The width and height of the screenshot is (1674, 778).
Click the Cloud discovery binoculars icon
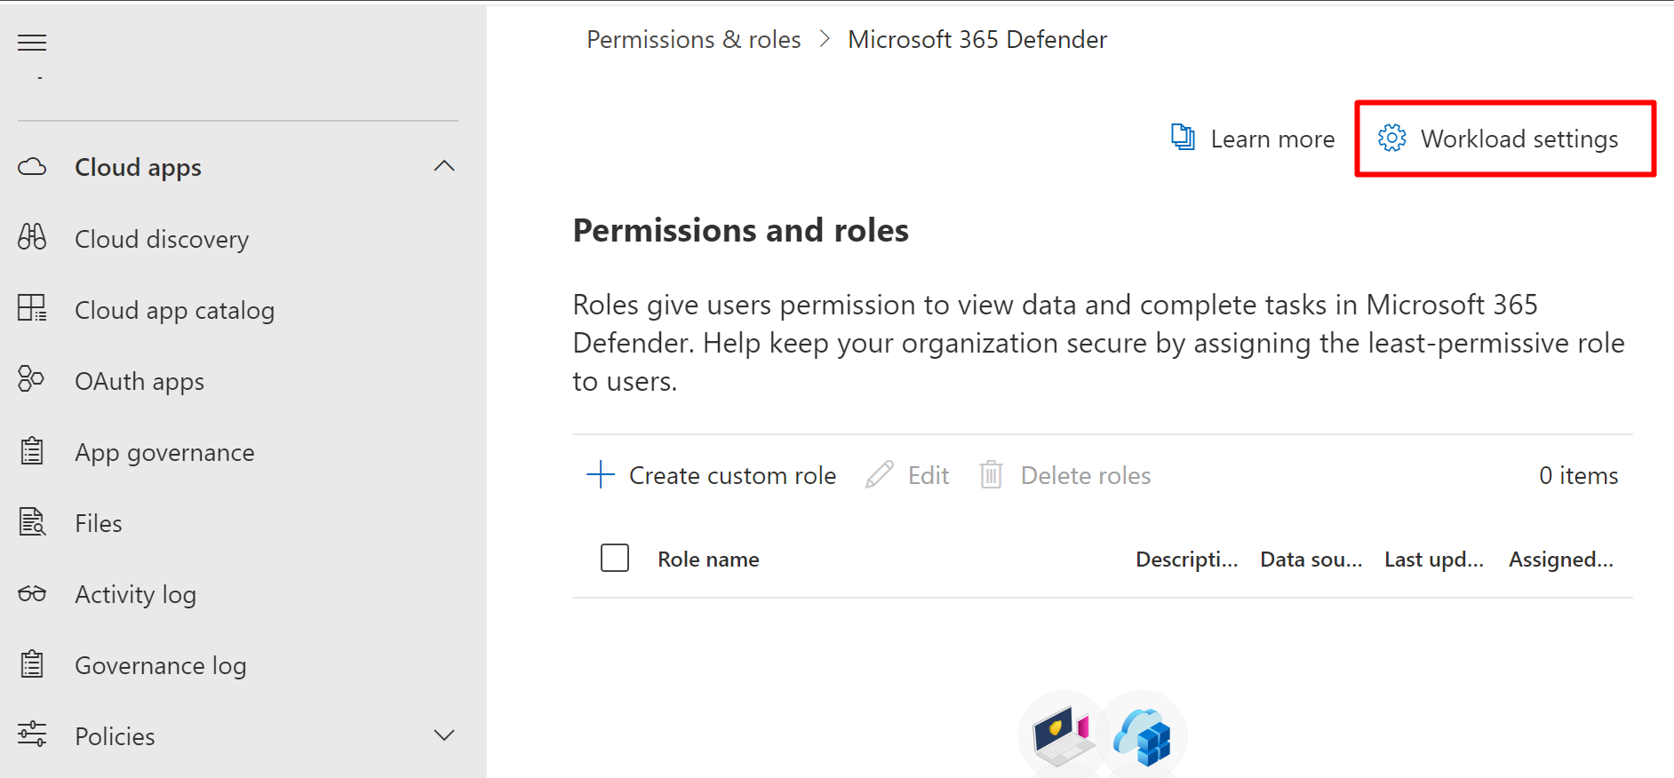coord(32,237)
